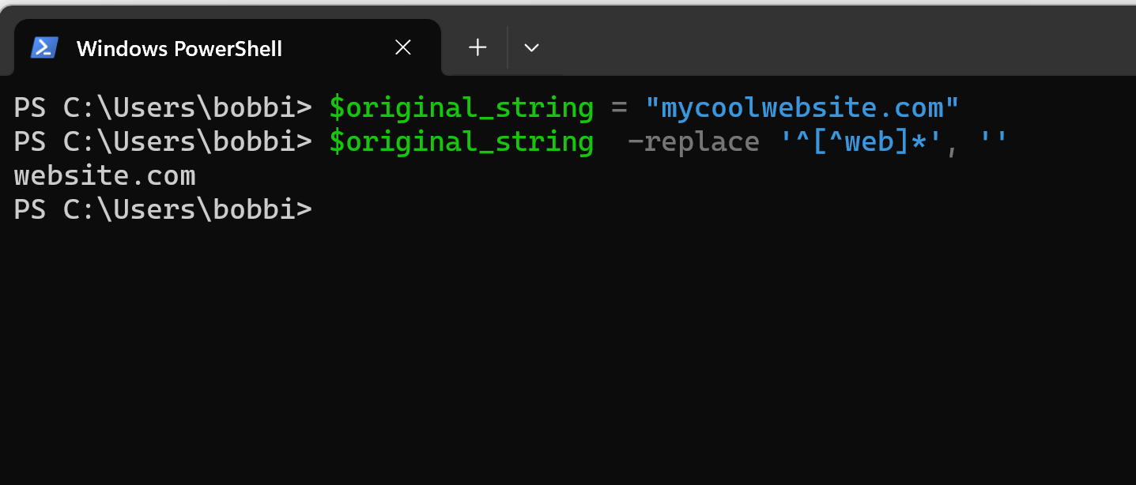Click the $original_string variable on first line

pyautogui.click(x=461, y=107)
